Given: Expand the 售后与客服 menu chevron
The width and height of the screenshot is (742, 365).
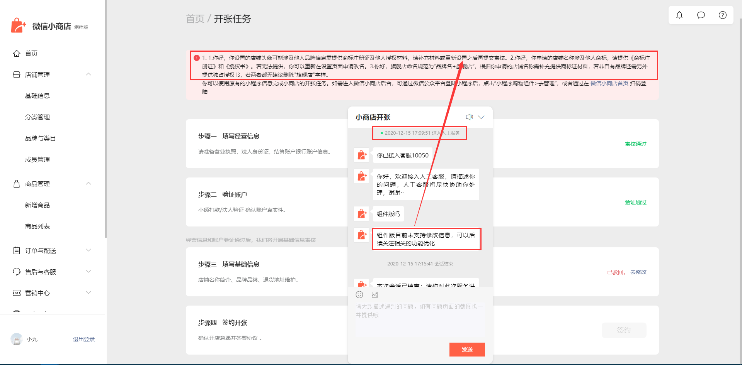Looking at the screenshot, I should pyautogui.click(x=88, y=271).
